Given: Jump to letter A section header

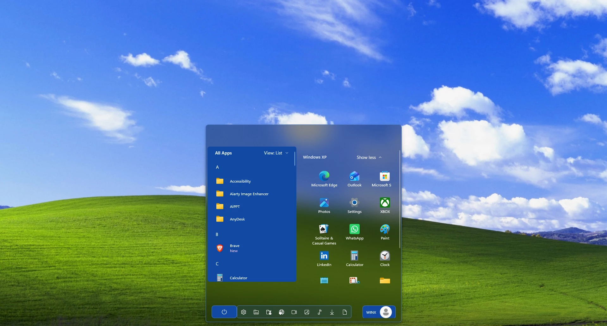Looking at the screenshot, I should pyautogui.click(x=217, y=167).
